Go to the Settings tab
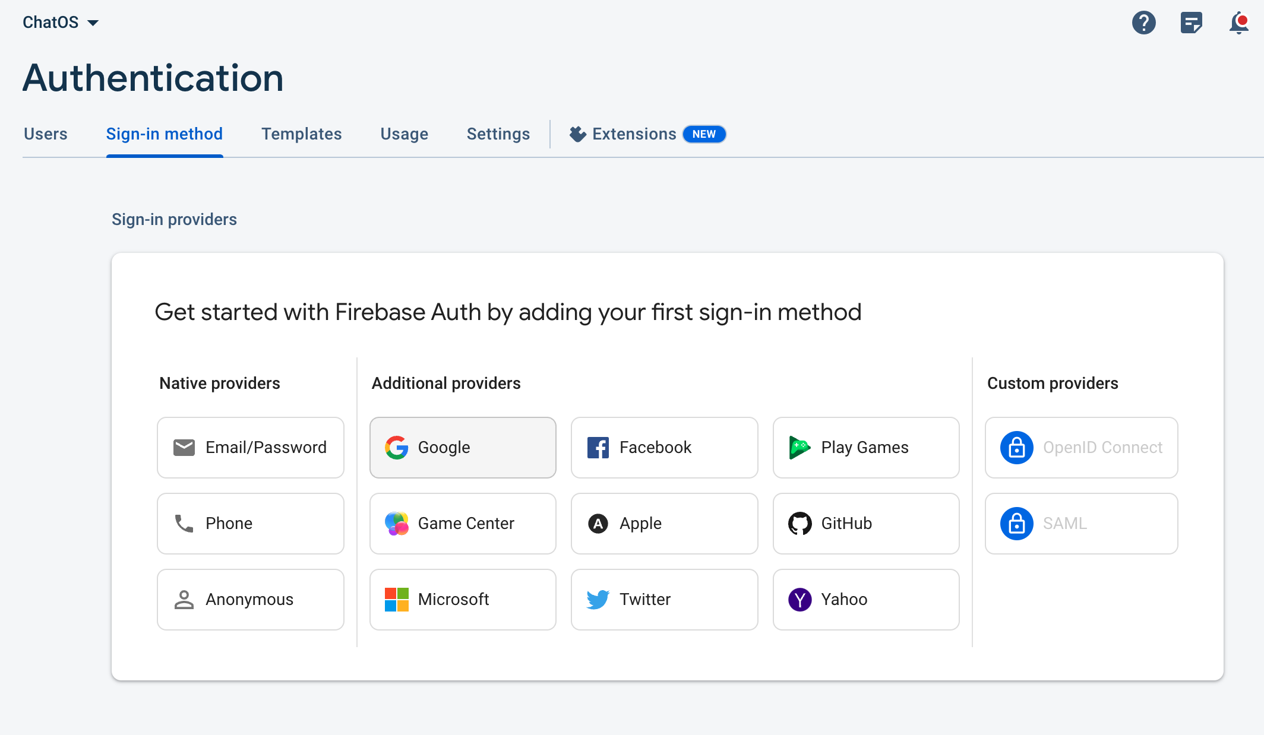Viewport: 1264px width, 735px height. point(498,134)
